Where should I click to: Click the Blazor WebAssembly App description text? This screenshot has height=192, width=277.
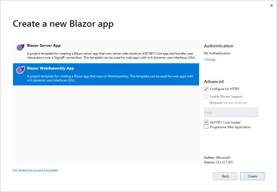click(110, 78)
